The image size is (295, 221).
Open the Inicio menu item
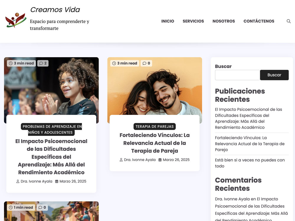coord(168,21)
